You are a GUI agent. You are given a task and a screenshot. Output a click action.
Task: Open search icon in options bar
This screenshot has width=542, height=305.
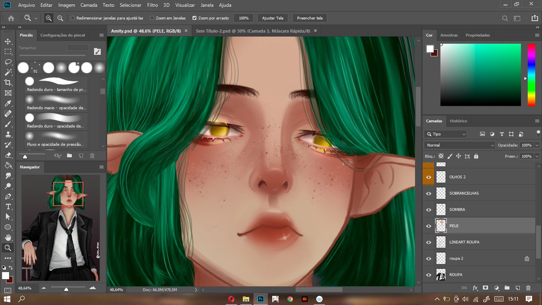[505, 18]
